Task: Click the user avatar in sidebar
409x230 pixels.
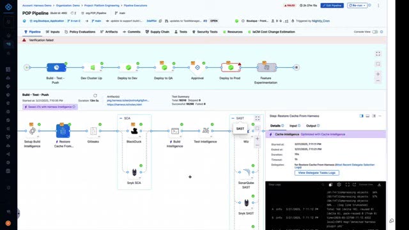Action: point(8,223)
